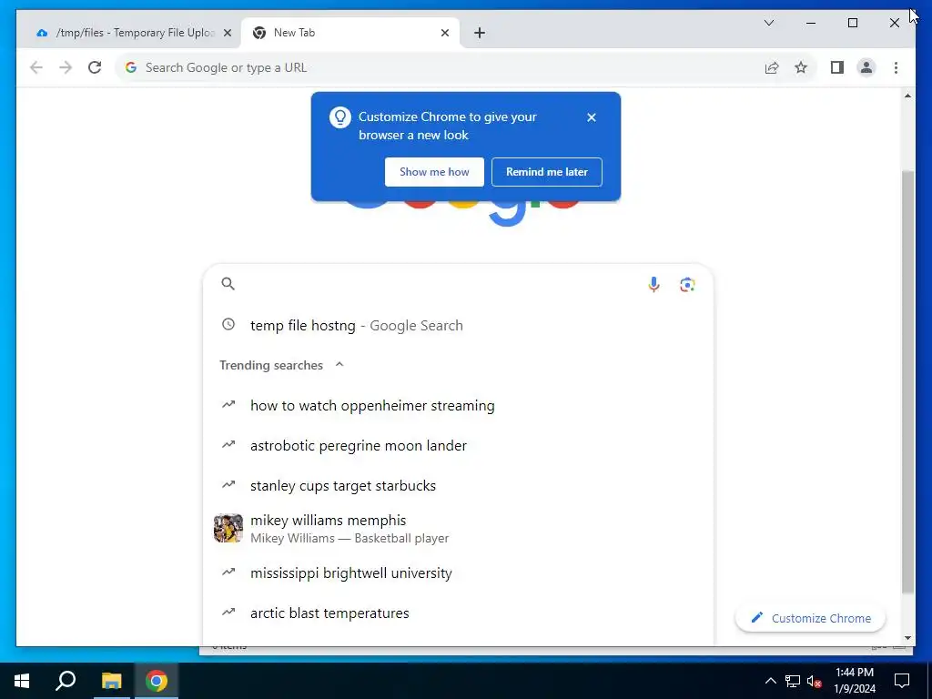Click the back navigation arrow
This screenshot has height=699, width=932.
point(36,67)
